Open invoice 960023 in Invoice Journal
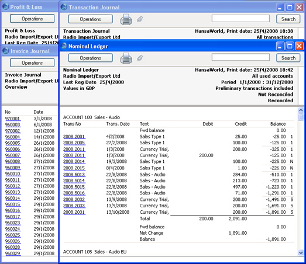 pos(13,223)
